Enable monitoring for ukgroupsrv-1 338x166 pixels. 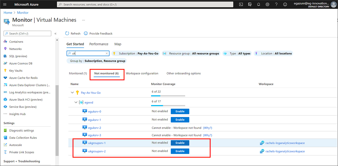180,143
